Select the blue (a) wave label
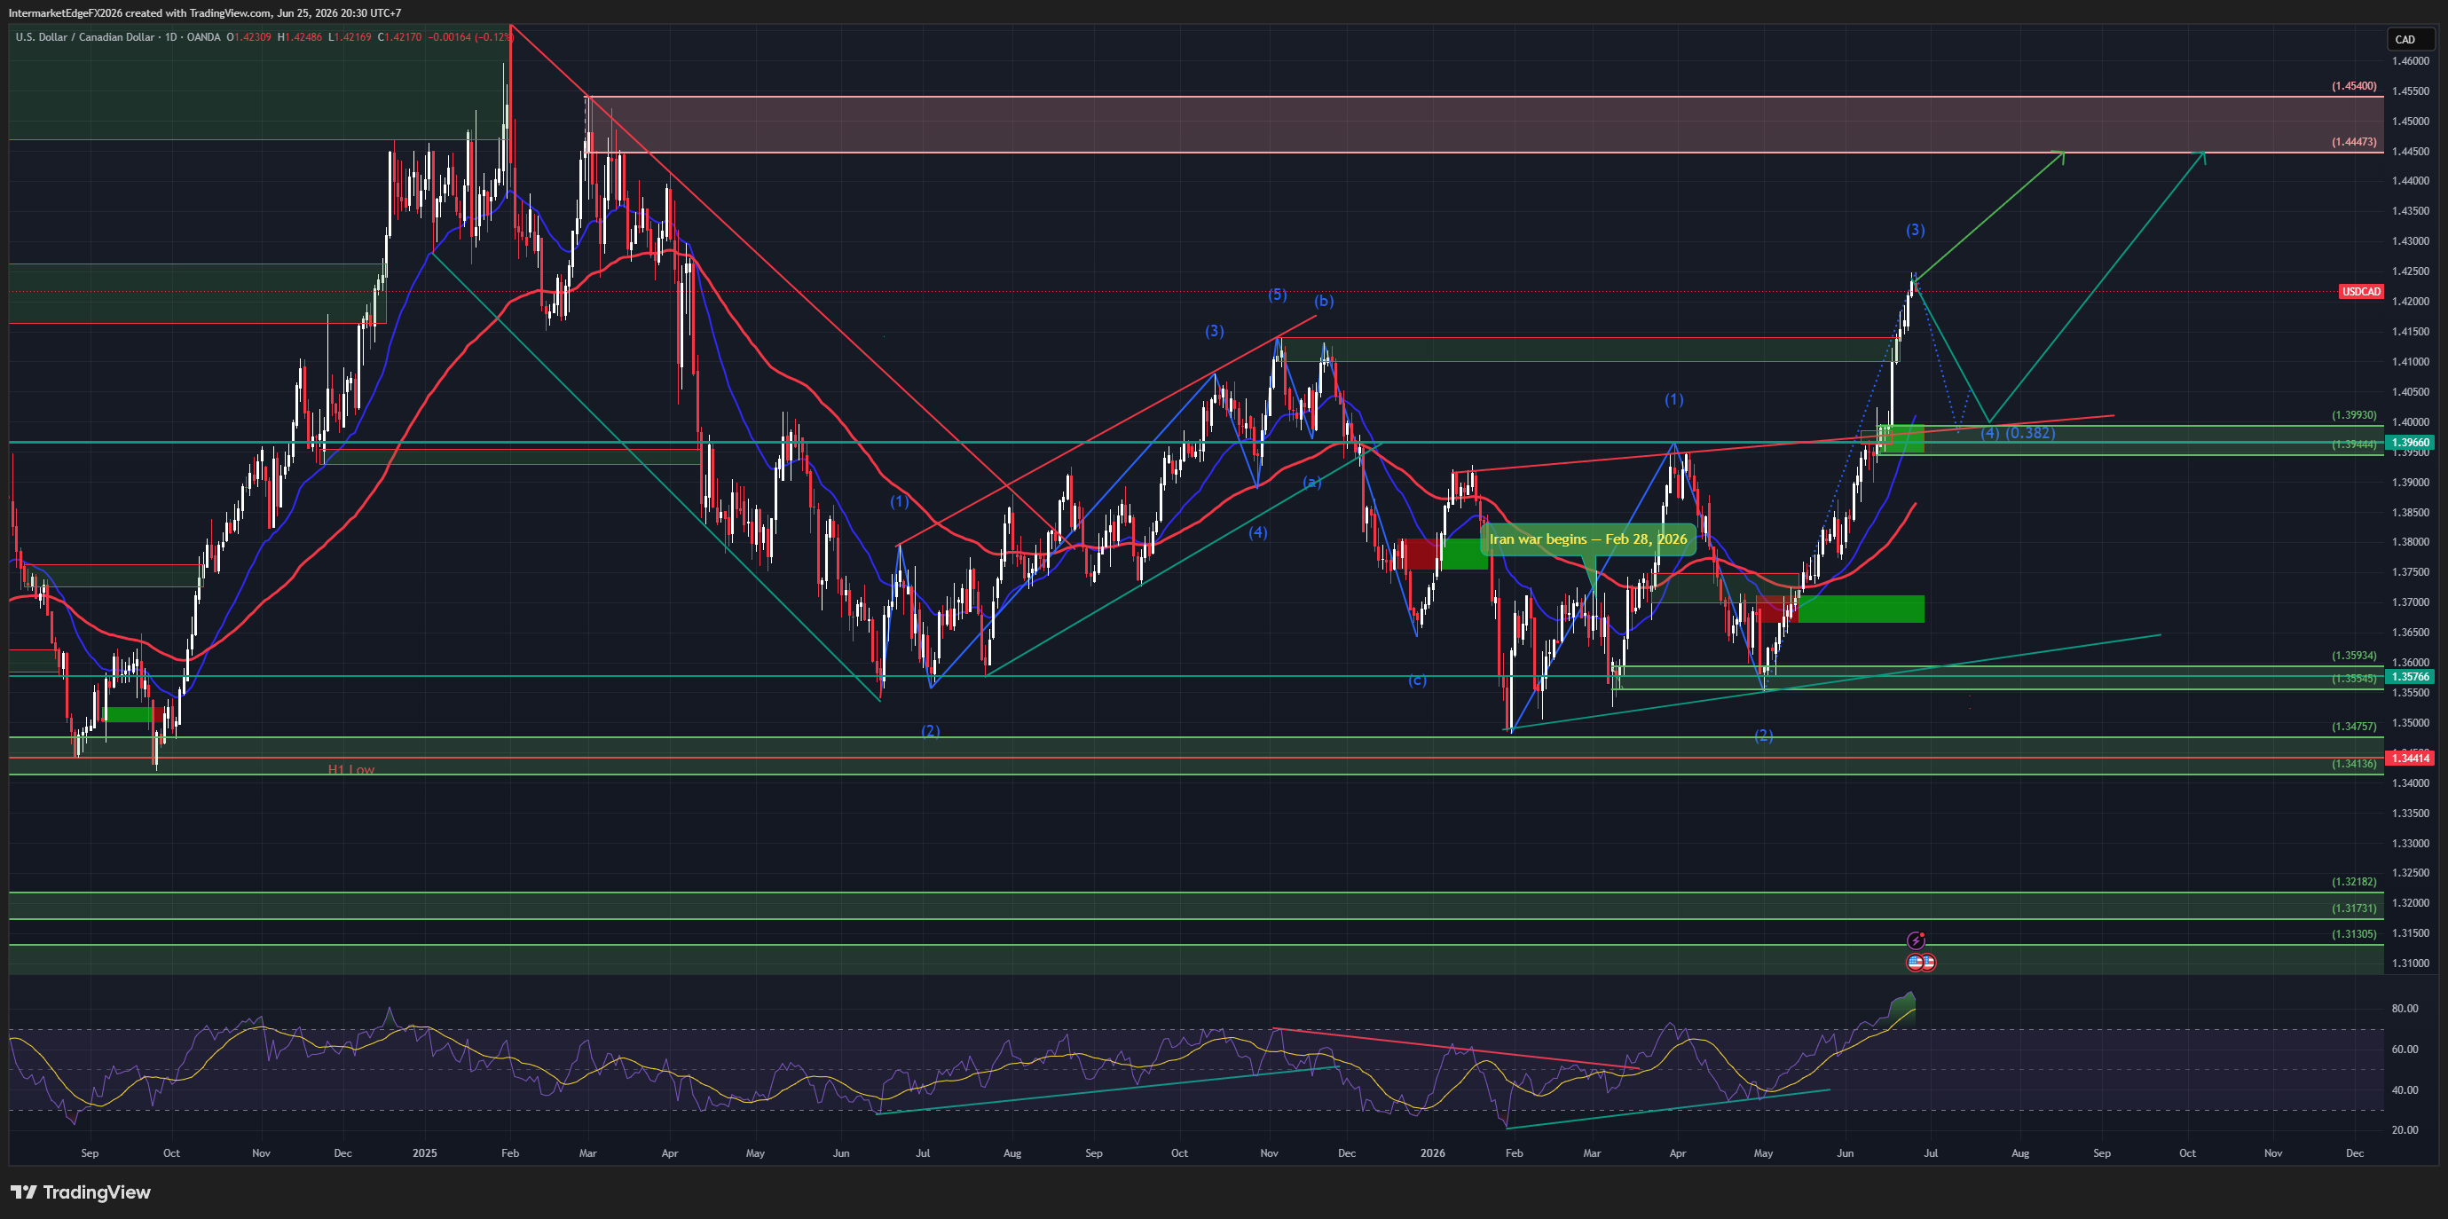2448x1219 pixels. tap(1311, 482)
